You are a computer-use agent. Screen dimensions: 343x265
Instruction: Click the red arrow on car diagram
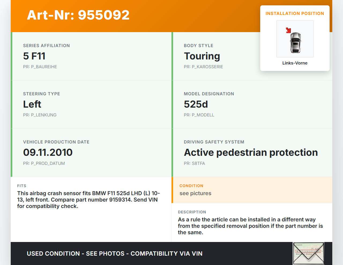coord(288,30)
